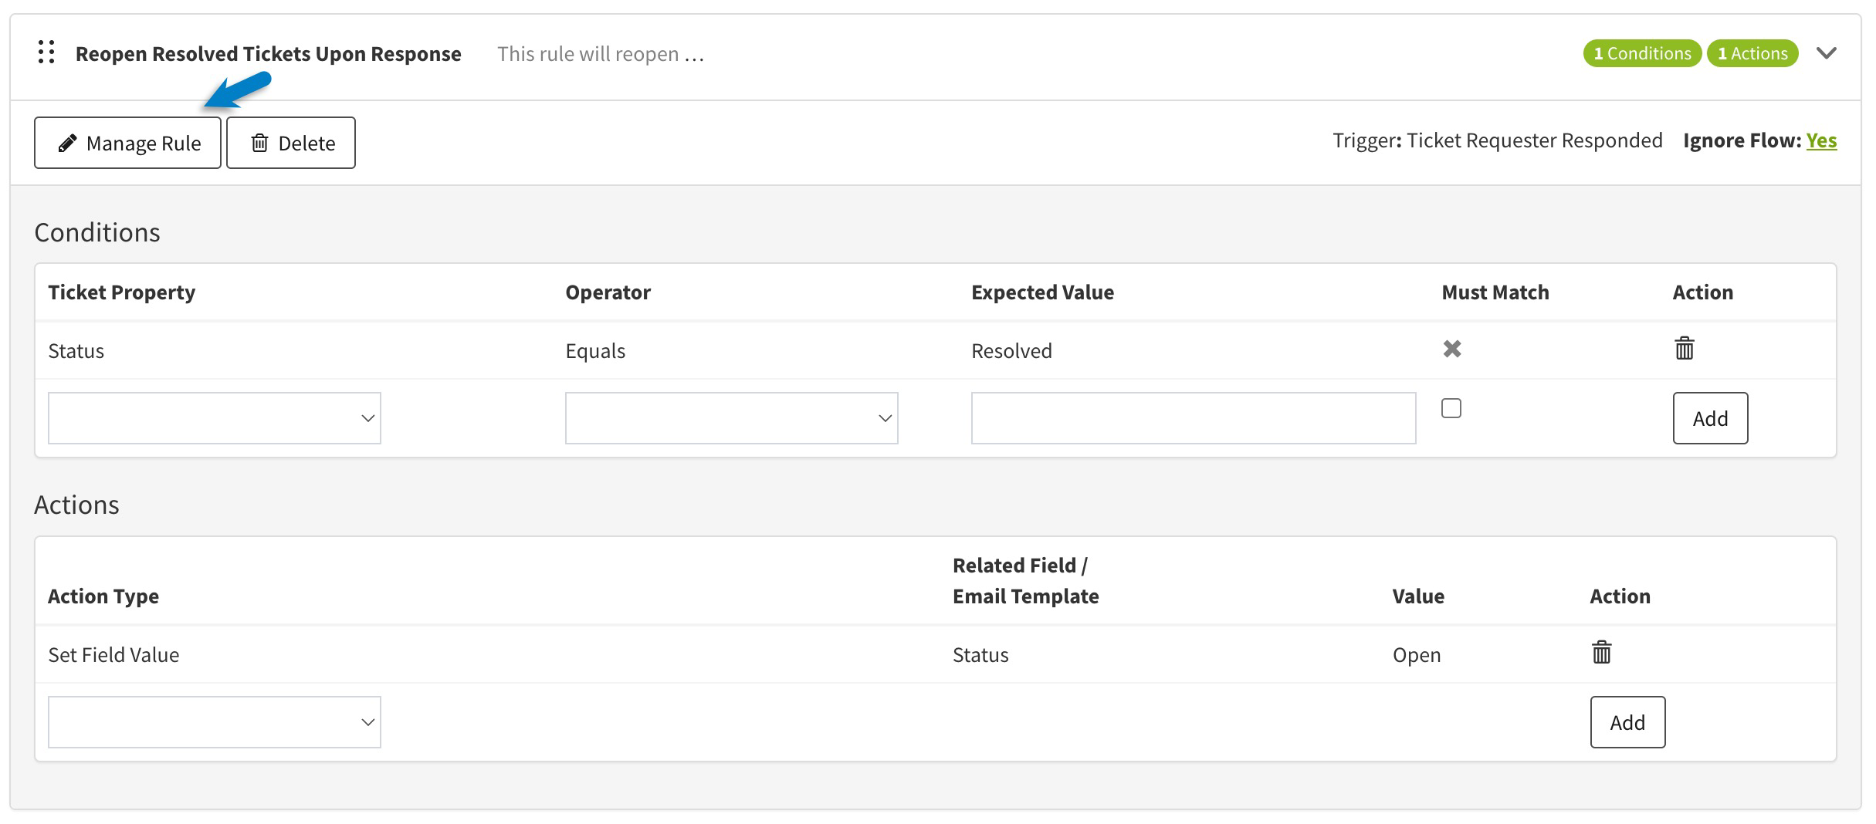Image resolution: width=1876 pixels, height=824 pixels.
Task: Click the 1 Conditions badge
Action: (x=1641, y=53)
